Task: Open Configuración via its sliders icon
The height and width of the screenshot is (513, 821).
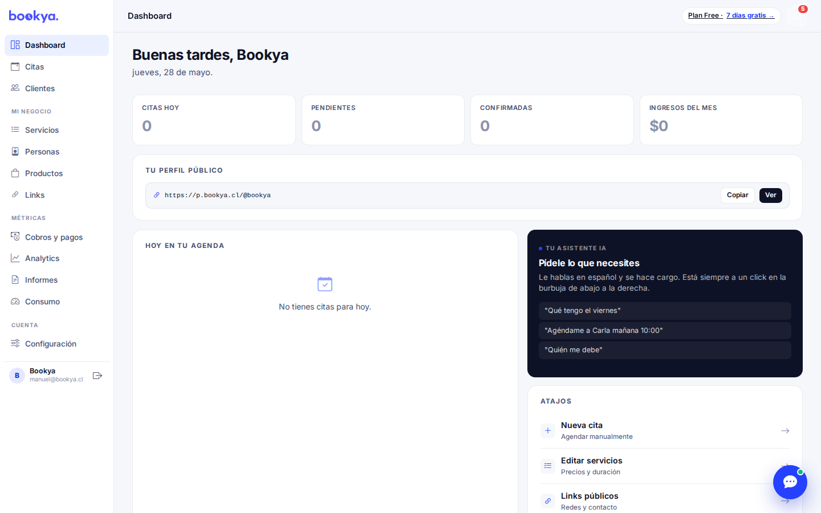Action: point(15,344)
